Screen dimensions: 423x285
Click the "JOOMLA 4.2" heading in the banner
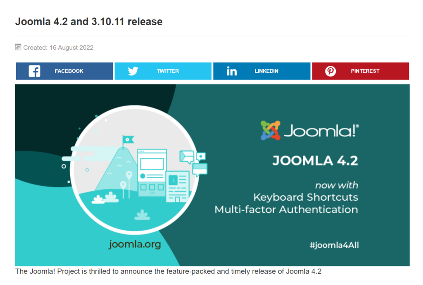(316, 160)
